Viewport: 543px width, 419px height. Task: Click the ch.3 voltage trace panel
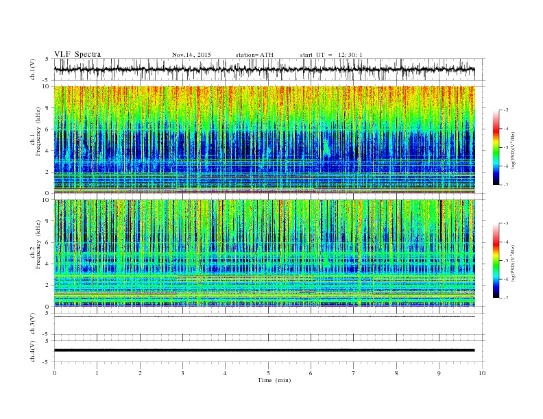point(269,324)
